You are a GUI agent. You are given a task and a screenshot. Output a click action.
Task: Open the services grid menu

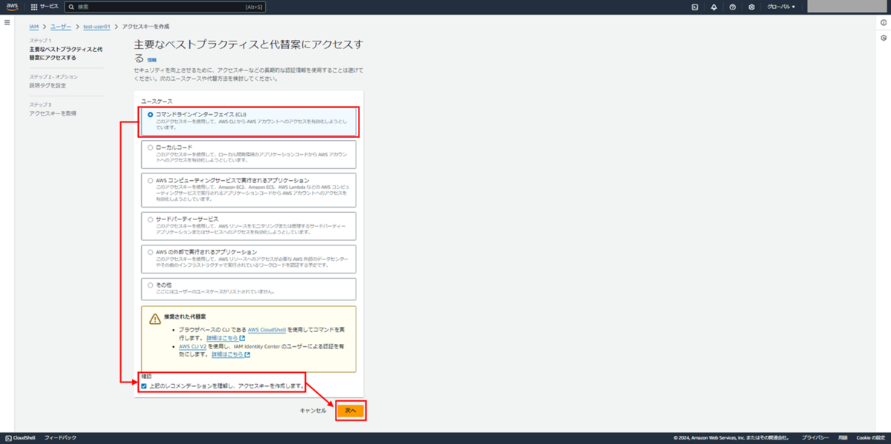[33, 7]
